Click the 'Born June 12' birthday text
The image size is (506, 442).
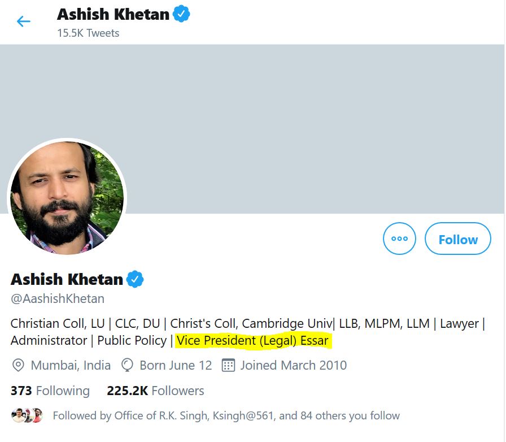pyautogui.click(x=176, y=365)
